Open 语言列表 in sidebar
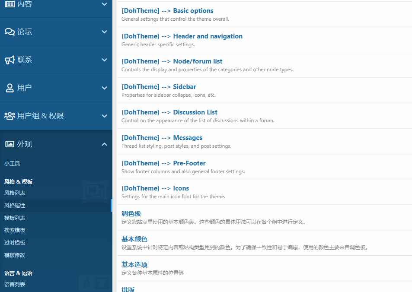 click(15, 285)
